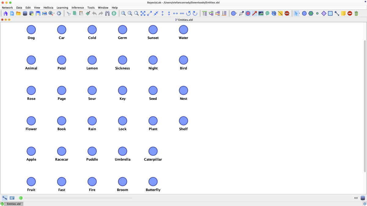The height and width of the screenshot is (206, 367).
Task: Click the Puddle node label
Action: (x=92, y=160)
